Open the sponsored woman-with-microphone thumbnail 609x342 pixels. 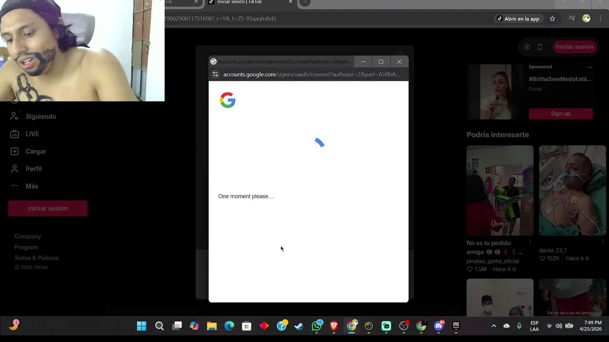(x=495, y=92)
